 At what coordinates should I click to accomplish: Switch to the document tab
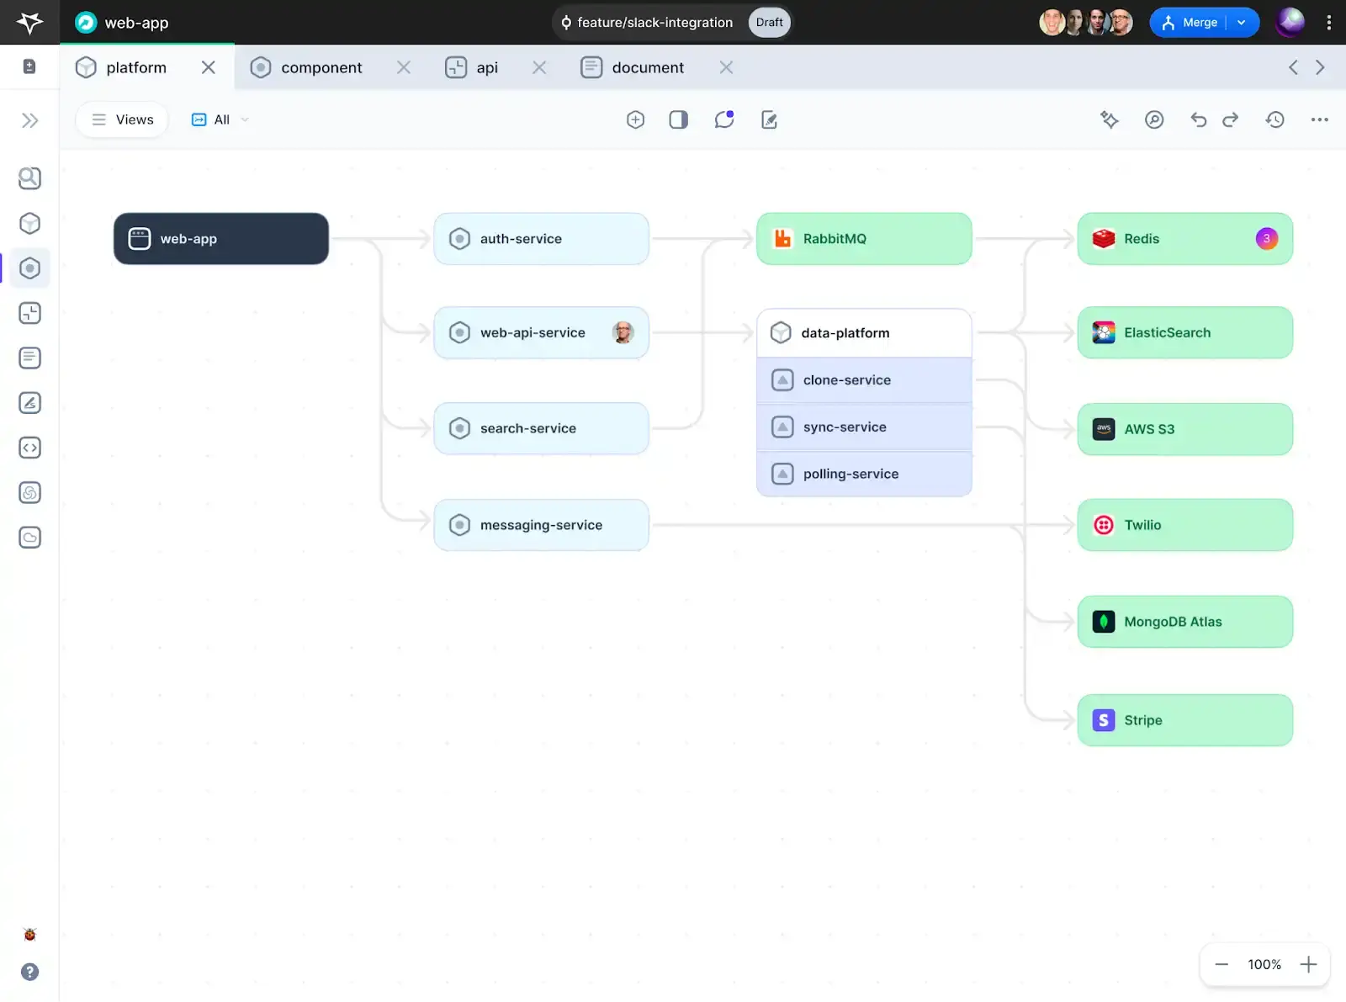[647, 67]
